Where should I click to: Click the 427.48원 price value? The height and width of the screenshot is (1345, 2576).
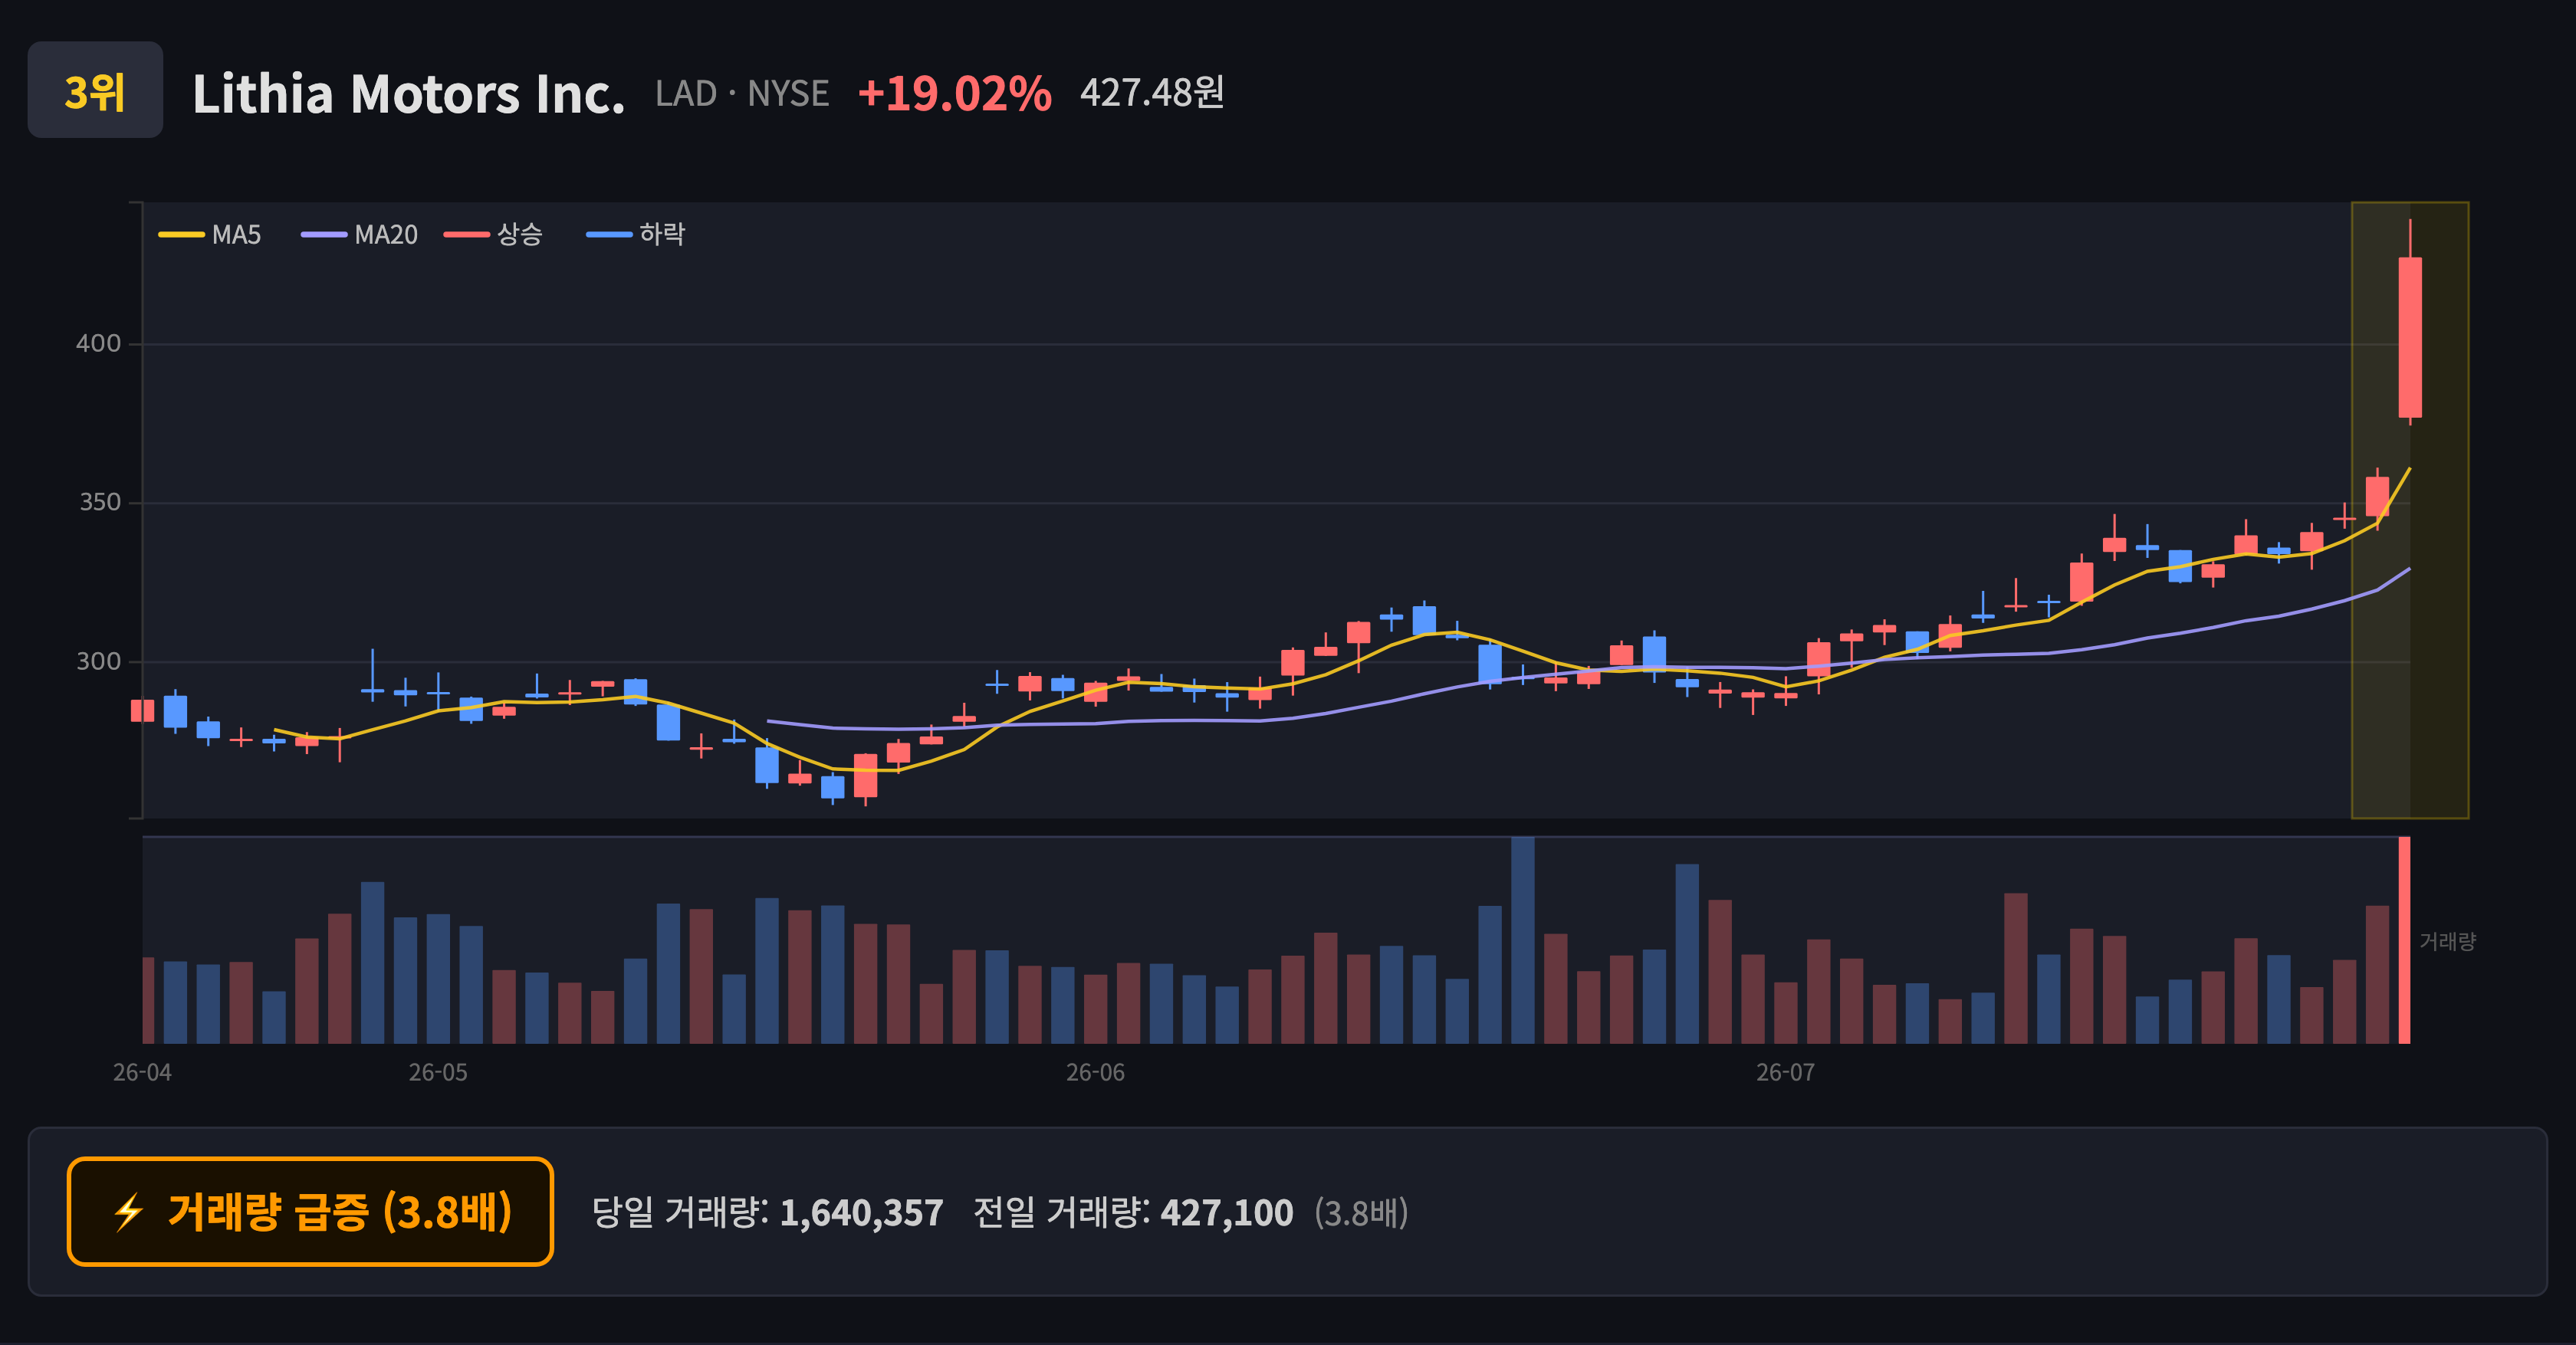pos(1152,93)
